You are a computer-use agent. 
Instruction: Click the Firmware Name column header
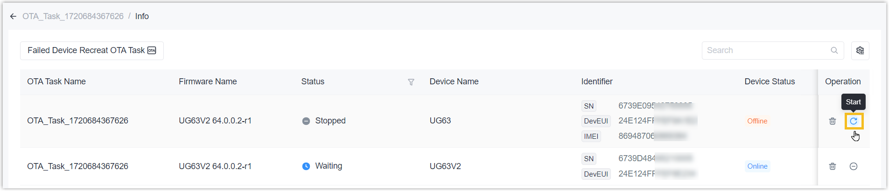[x=208, y=82]
